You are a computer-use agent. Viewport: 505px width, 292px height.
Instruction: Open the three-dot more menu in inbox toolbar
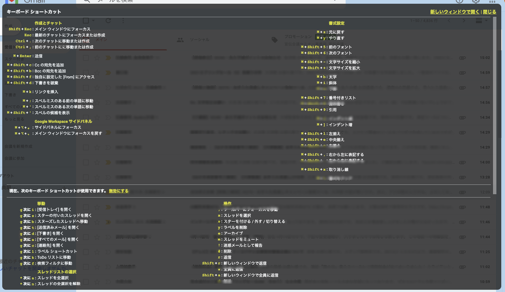[x=123, y=21]
